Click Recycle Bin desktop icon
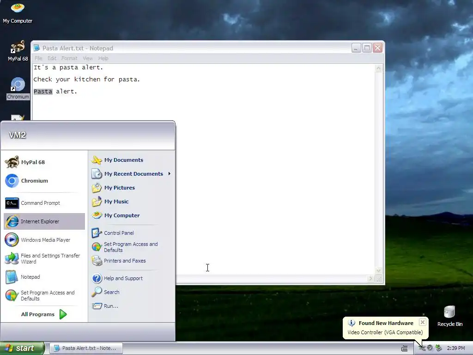Screen dimensions: 473x355 click(x=450, y=316)
